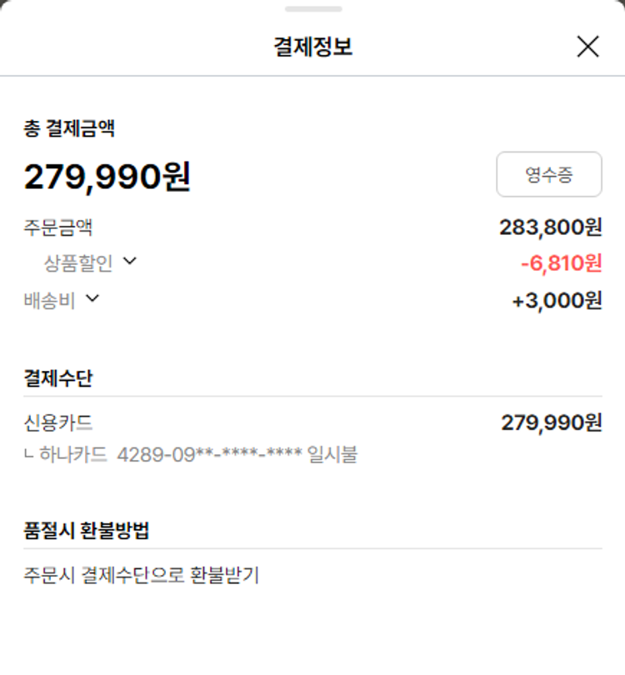Click the 283,800원 order amount
Screen dimensions: 625x675
click(550, 227)
